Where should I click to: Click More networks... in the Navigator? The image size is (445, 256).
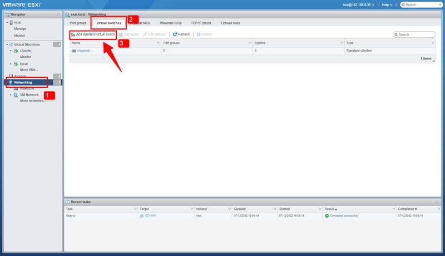[x=33, y=101]
